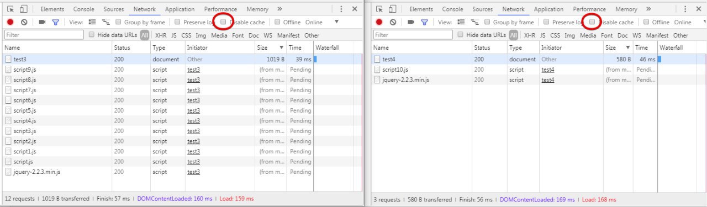707x207 pixels.
Task: Sort by Size column in left panel
Action: [271, 48]
